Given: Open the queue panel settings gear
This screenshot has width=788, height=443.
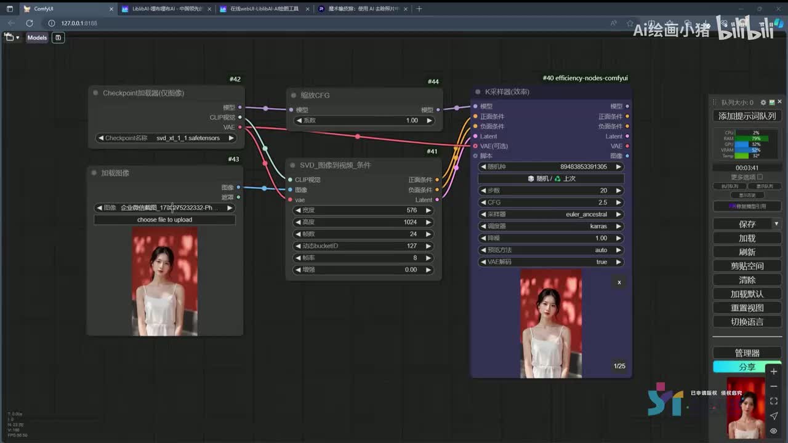Looking at the screenshot, I should coord(763,102).
